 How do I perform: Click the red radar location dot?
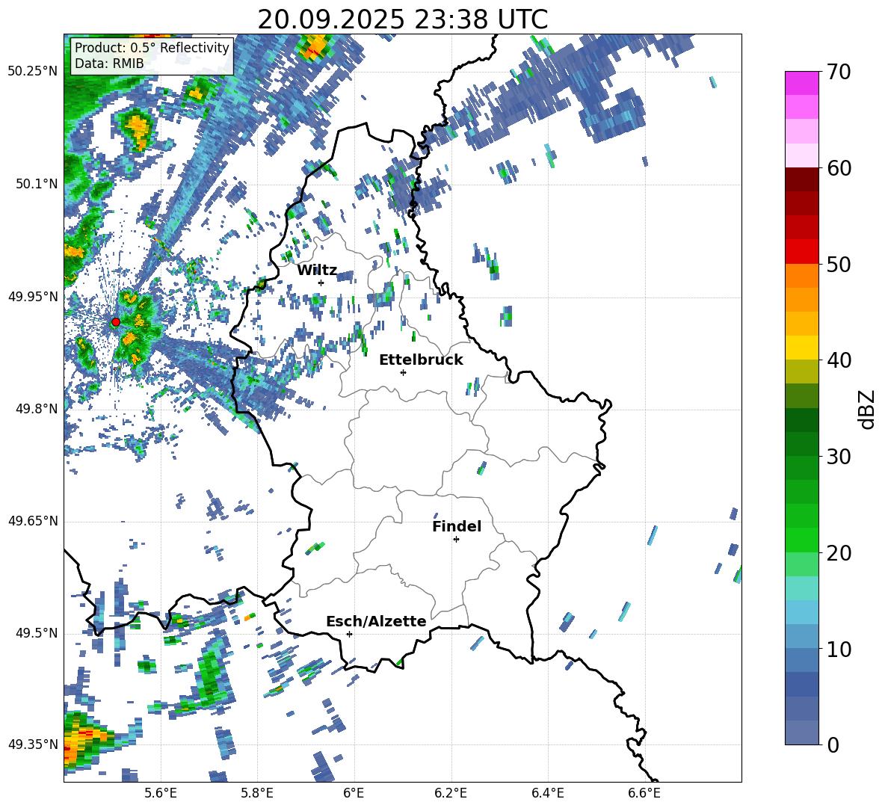click(116, 322)
